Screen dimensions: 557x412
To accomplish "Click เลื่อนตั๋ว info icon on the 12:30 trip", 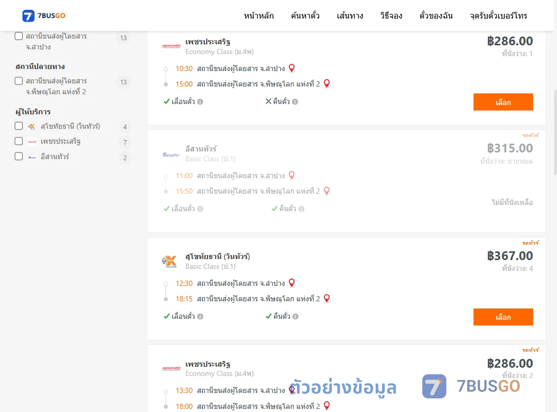I will pyautogui.click(x=200, y=317).
